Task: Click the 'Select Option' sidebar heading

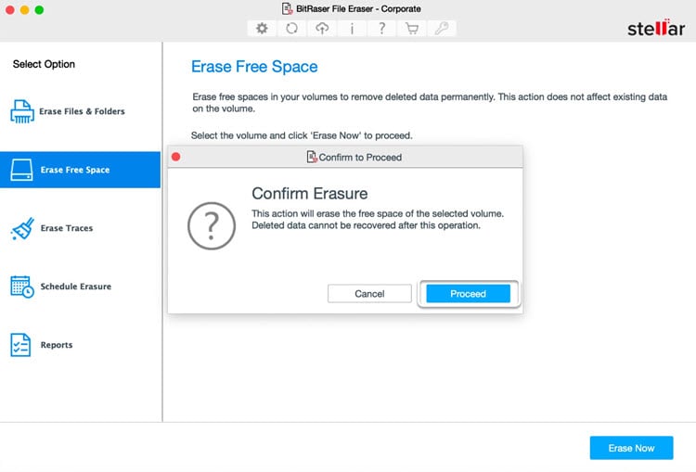Action: [44, 64]
